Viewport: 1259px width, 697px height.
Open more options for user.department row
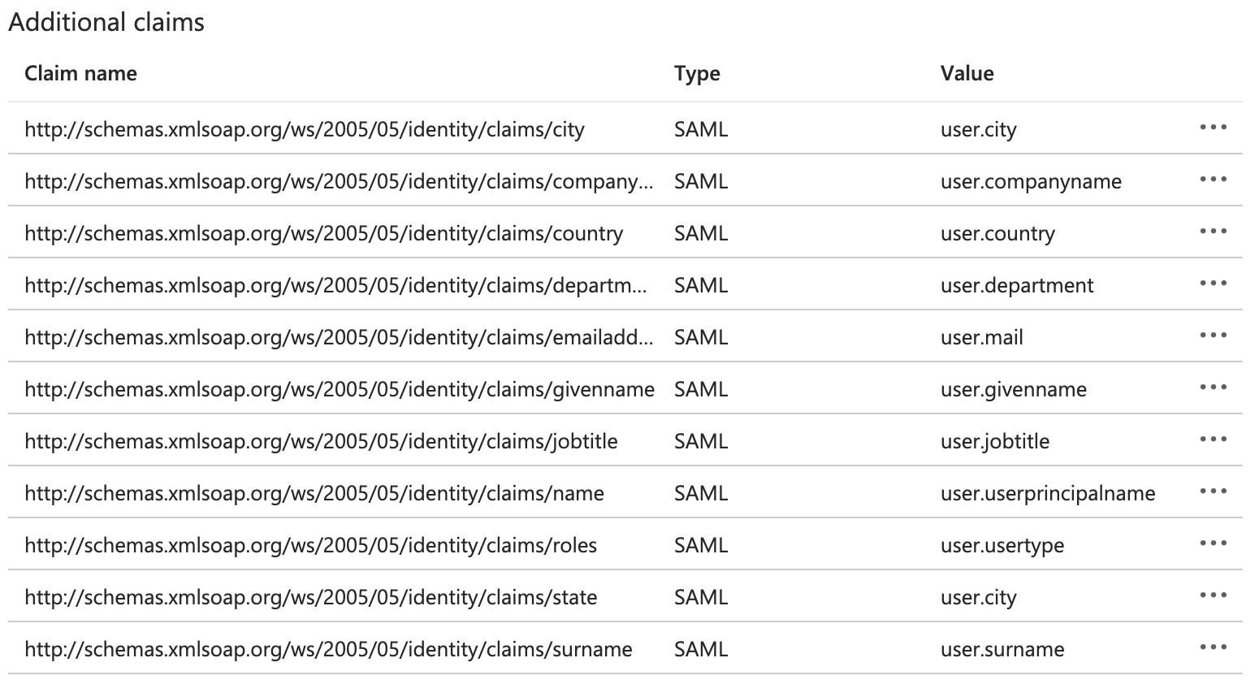point(1213,284)
